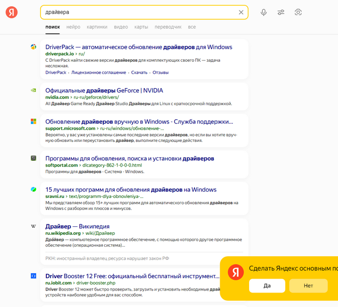
Task: Click the Yandex logo in yellow popup
Action: [x=236, y=272]
